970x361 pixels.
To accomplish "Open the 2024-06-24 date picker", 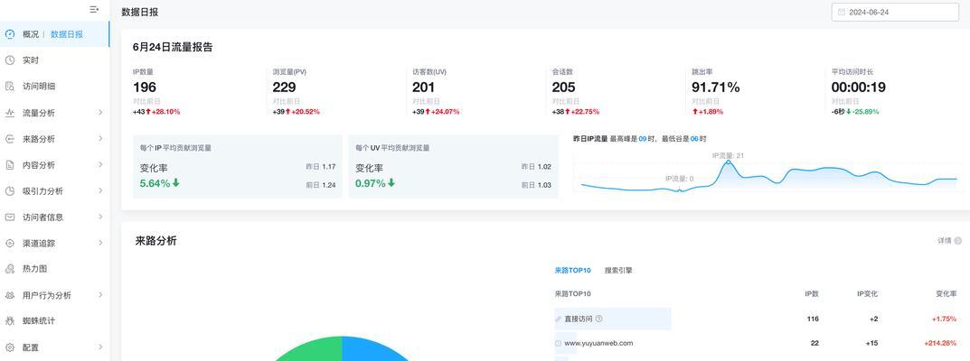I will [895, 13].
